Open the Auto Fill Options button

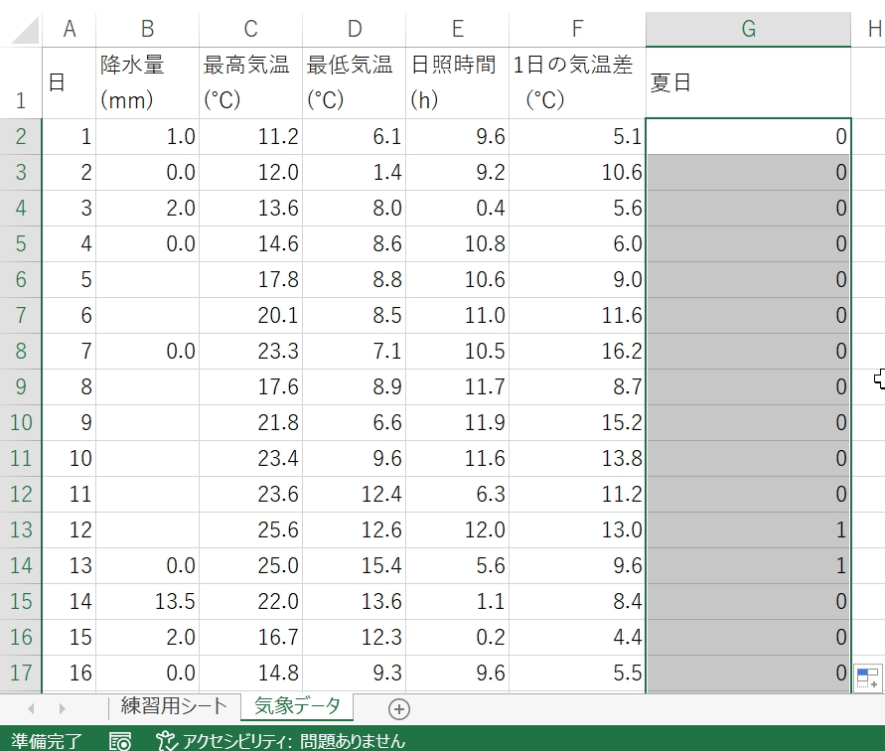(867, 677)
